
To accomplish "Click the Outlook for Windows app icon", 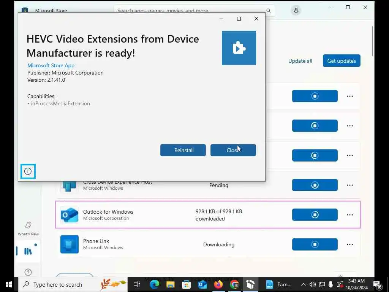I will (x=70, y=215).
